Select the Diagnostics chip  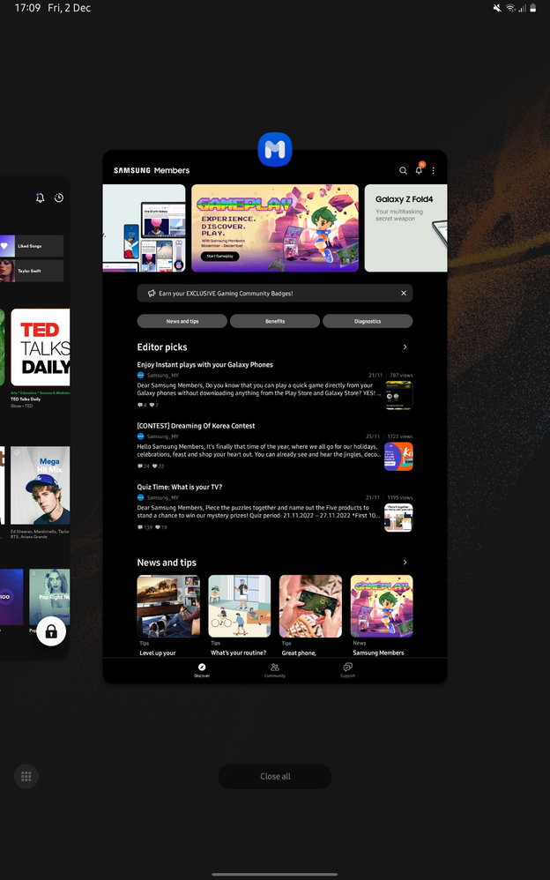point(368,321)
